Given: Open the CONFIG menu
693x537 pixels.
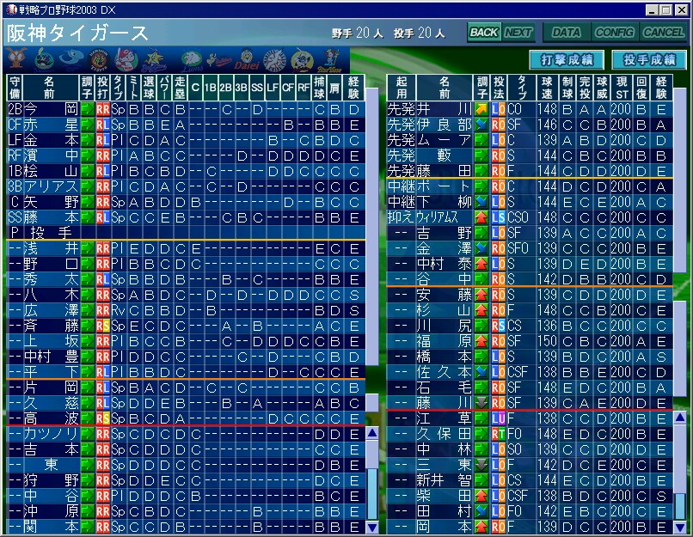Looking at the screenshot, I should 615,33.
